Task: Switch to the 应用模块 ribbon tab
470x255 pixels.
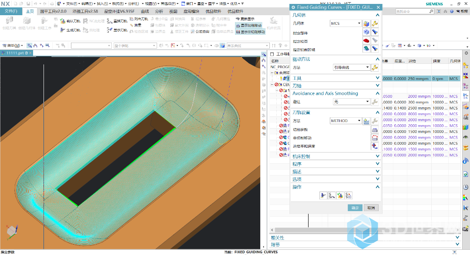Action: coord(191,11)
